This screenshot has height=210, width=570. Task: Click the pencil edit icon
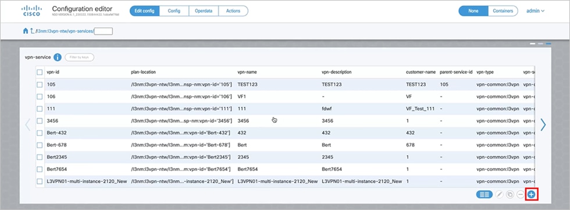pyautogui.click(x=500, y=194)
